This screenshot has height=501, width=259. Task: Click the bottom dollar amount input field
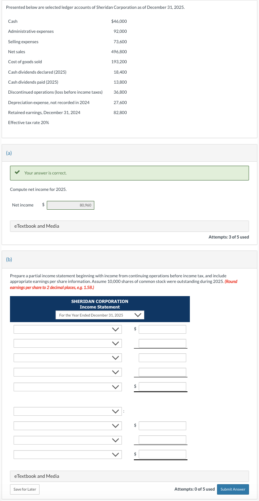coord(162,454)
